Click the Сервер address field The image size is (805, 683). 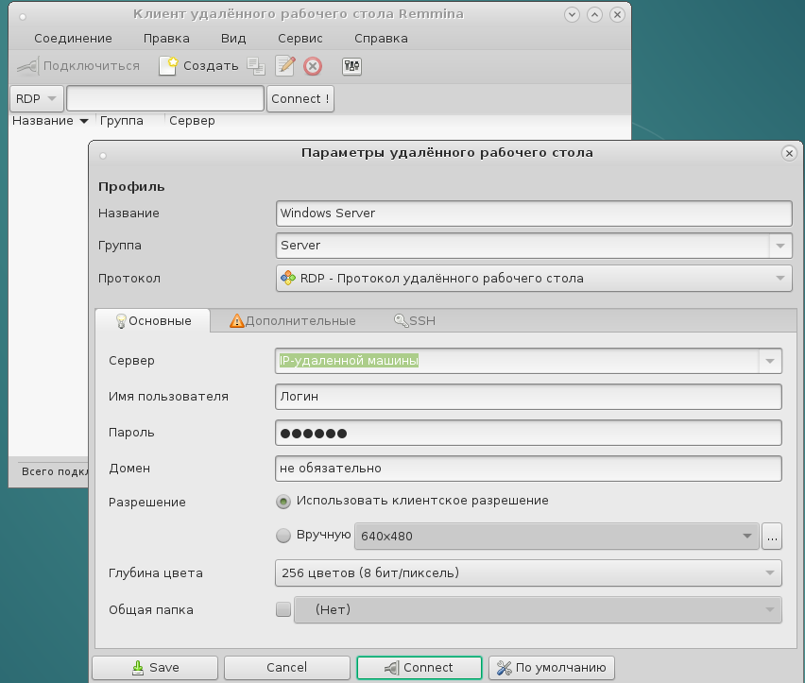click(517, 361)
